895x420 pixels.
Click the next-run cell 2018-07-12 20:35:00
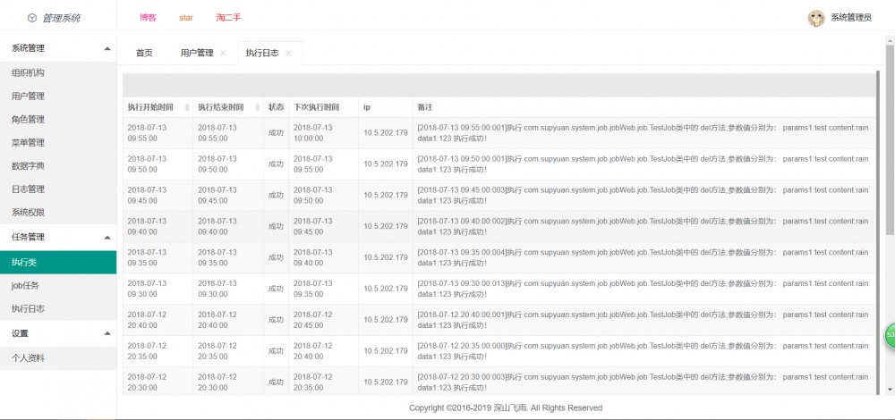(324, 382)
